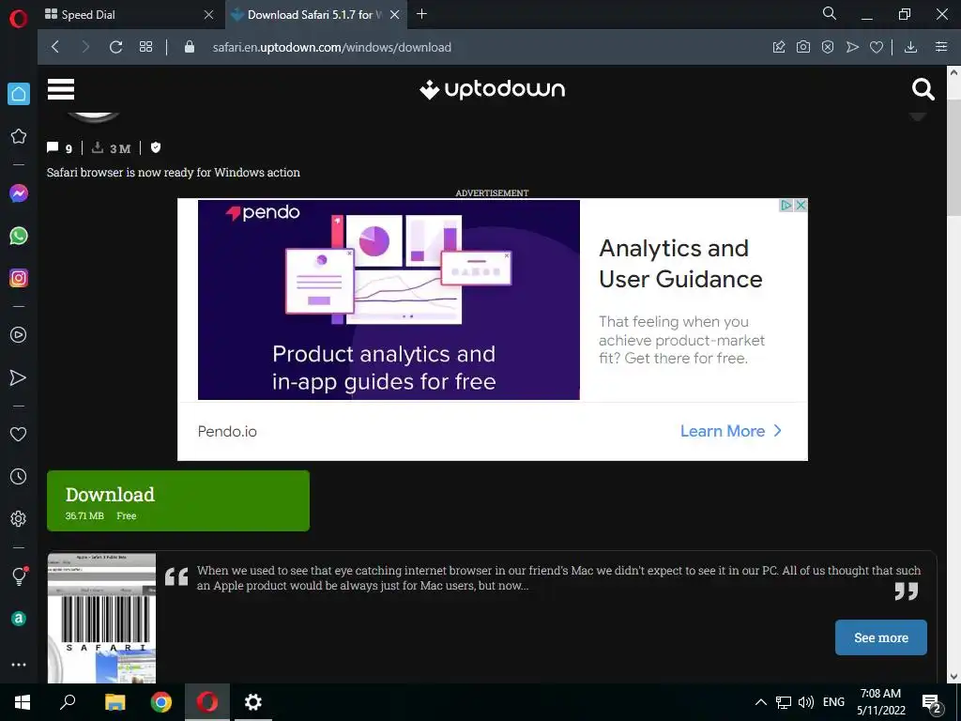This screenshot has height=721, width=961.
Task: Click the uptodown logo
Action: tap(492, 89)
